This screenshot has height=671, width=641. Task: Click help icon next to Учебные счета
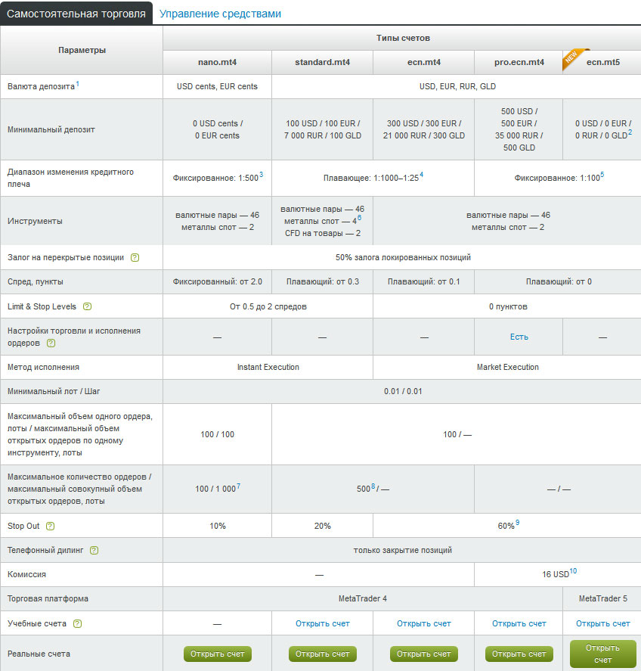[77, 623]
